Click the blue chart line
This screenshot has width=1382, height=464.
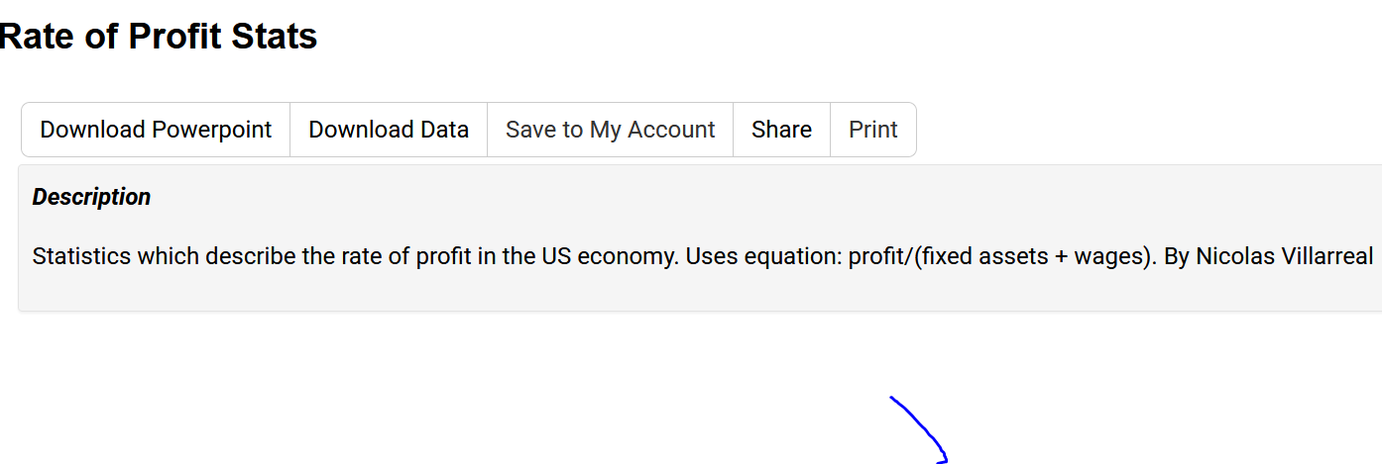coord(917,426)
